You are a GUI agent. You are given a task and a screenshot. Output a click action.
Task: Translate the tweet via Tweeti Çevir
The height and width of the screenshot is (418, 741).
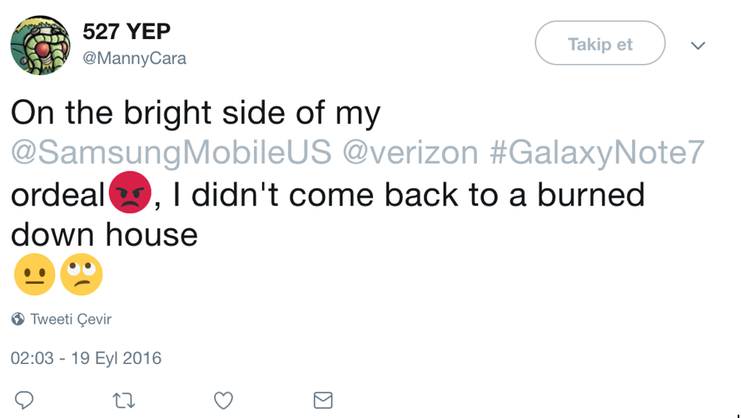click(71, 319)
